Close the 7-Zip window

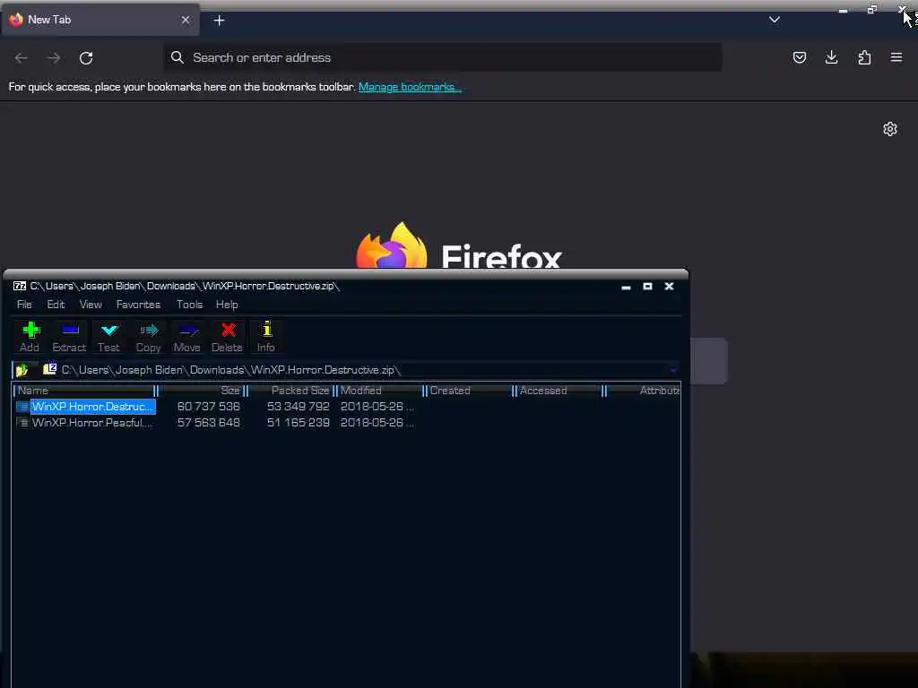pos(669,286)
